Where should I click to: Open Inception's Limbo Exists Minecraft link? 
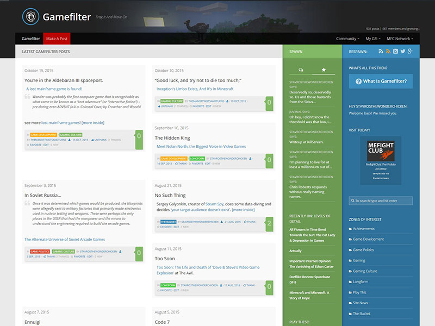(195, 89)
